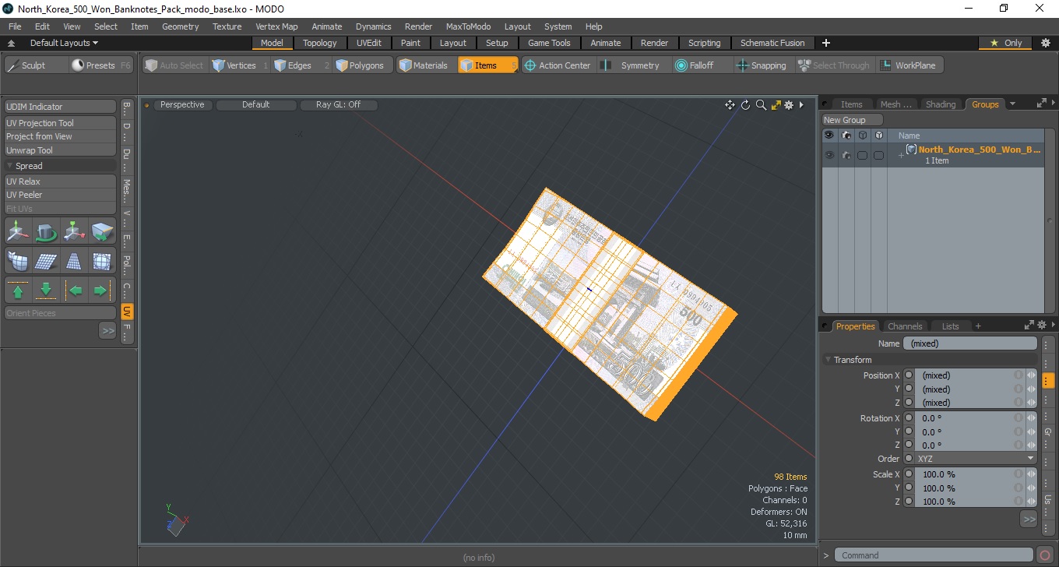Click the viewport pan arrows icon
This screenshot has height=567, width=1059.
(x=730, y=105)
